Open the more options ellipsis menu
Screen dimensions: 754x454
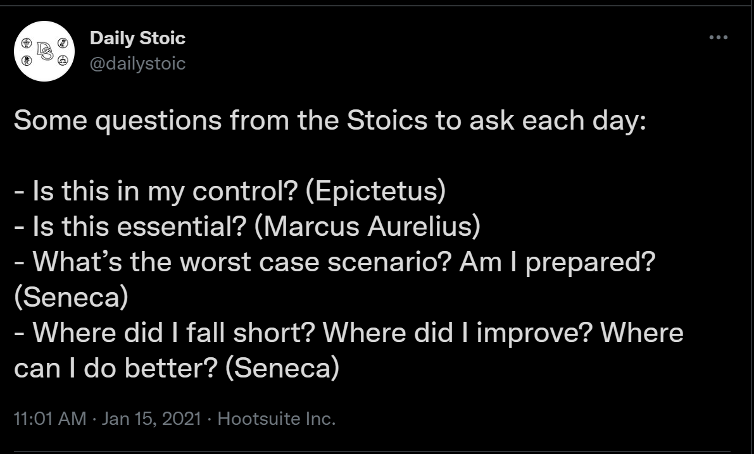(x=719, y=38)
